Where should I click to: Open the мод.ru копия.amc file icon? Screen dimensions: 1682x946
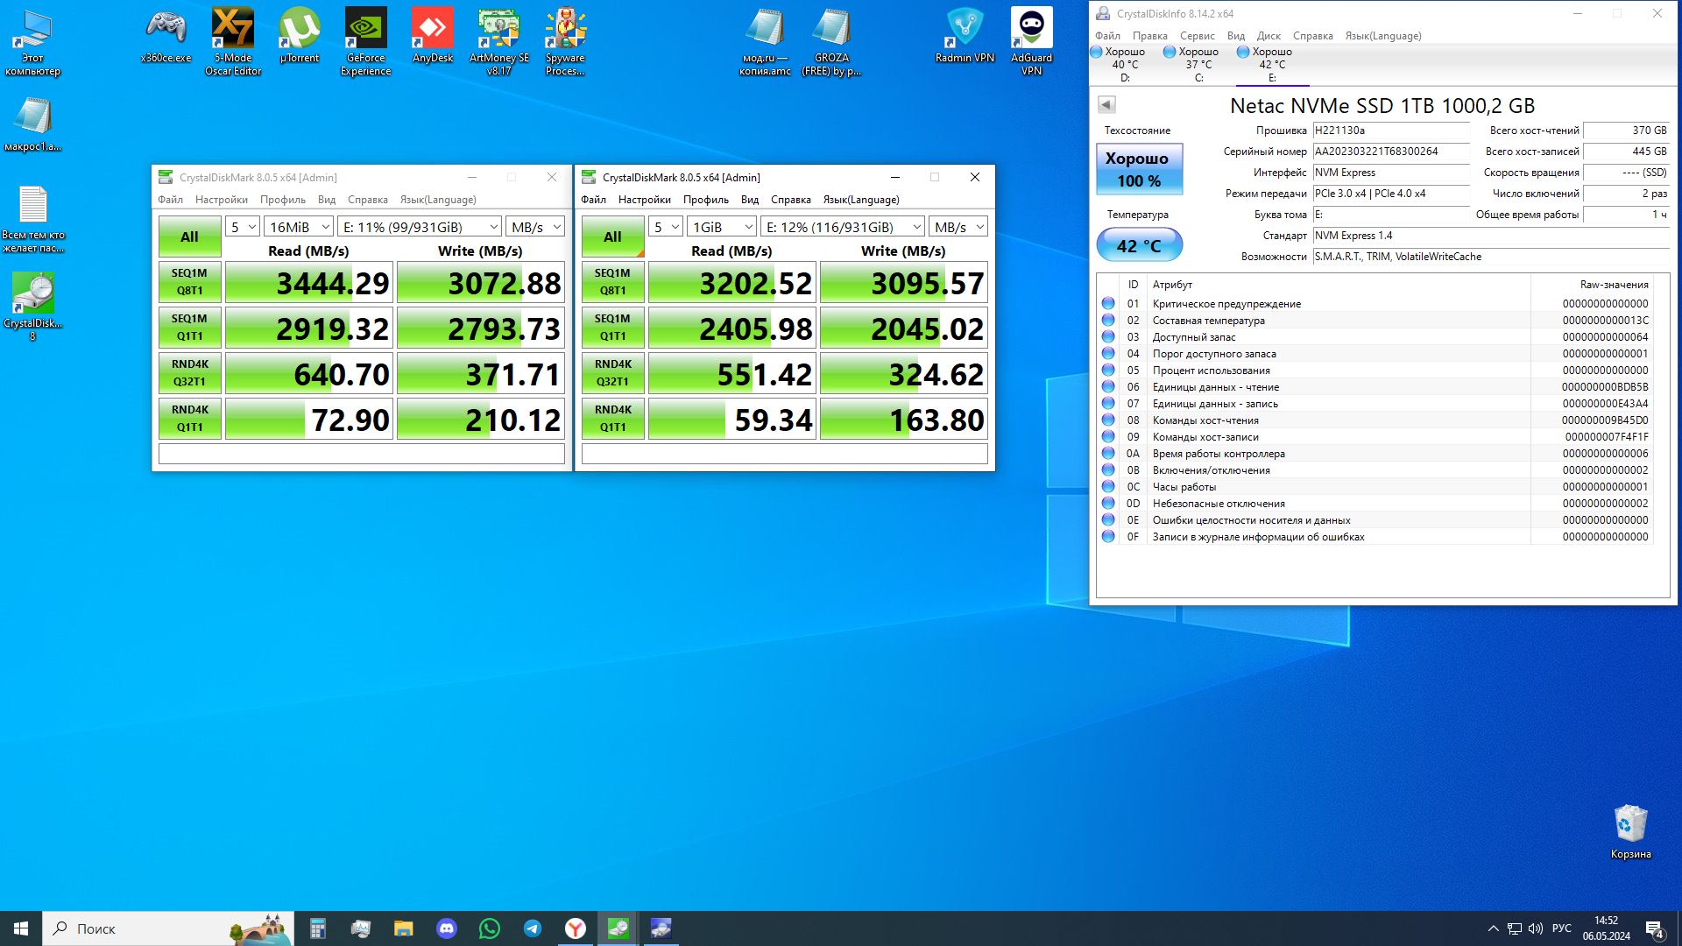765,42
